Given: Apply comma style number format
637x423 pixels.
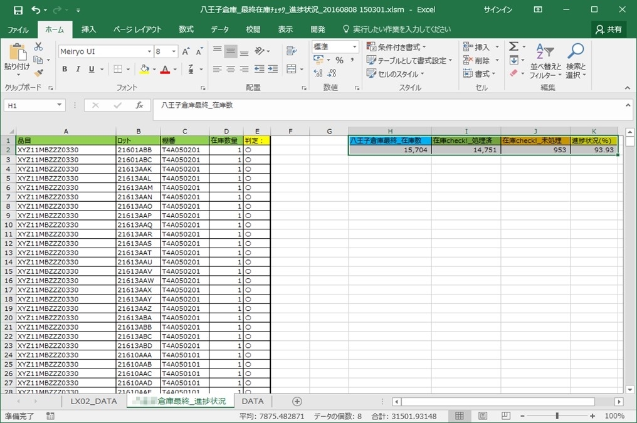Looking at the screenshot, I should click(352, 60).
